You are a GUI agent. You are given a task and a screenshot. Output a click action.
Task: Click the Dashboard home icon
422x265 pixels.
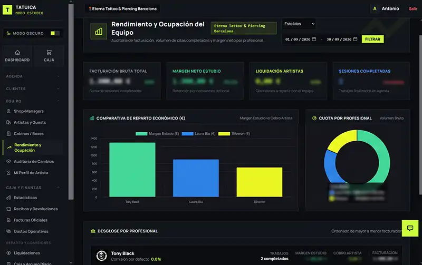click(x=17, y=52)
